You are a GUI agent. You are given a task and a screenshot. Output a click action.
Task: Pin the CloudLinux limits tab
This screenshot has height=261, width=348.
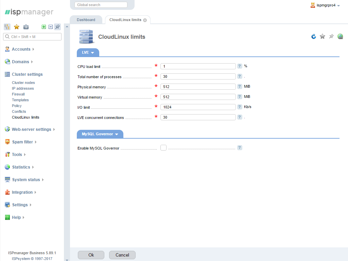pyautogui.click(x=331, y=36)
